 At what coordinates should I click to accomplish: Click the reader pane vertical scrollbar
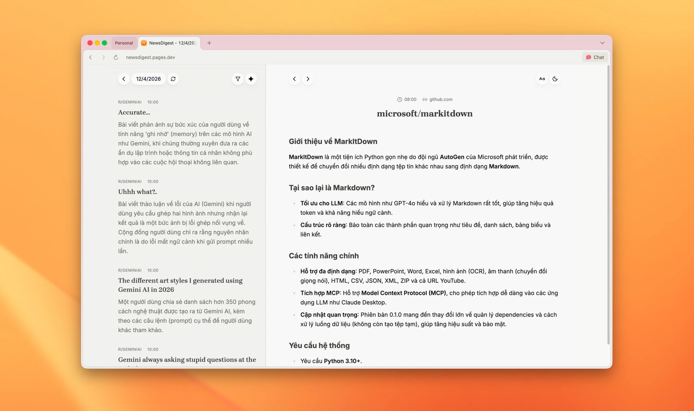tap(608, 204)
